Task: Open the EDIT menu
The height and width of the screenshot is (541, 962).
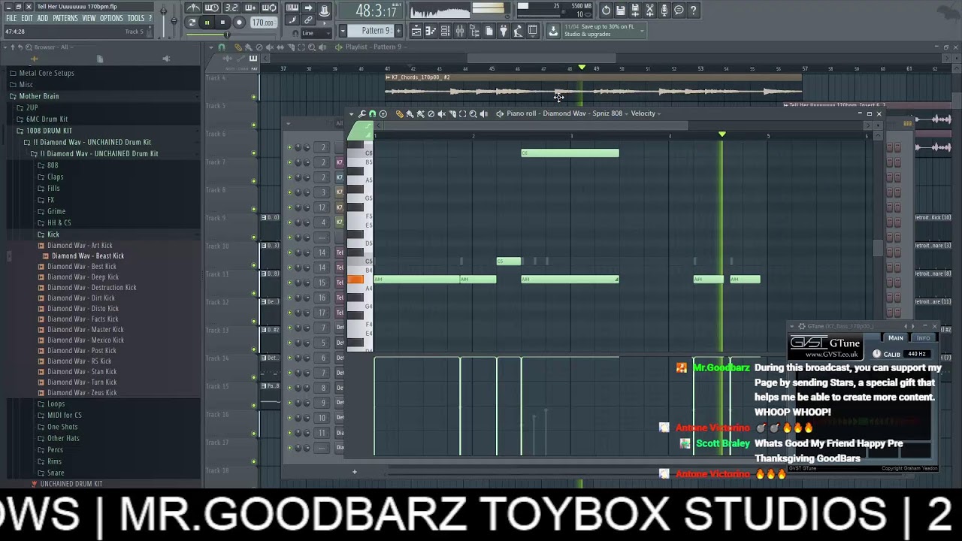Action: 27,18
